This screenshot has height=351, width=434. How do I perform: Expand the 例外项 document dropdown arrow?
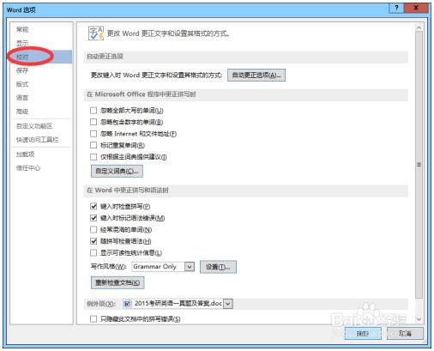pyautogui.click(x=228, y=304)
